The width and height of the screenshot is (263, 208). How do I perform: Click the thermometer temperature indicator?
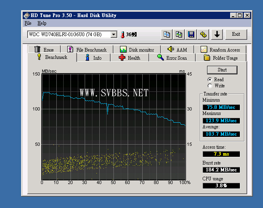(x=122, y=35)
